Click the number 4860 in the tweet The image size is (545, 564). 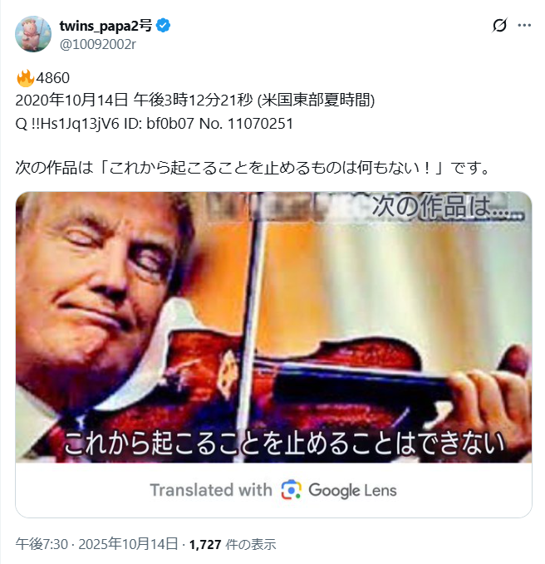click(53, 78)
